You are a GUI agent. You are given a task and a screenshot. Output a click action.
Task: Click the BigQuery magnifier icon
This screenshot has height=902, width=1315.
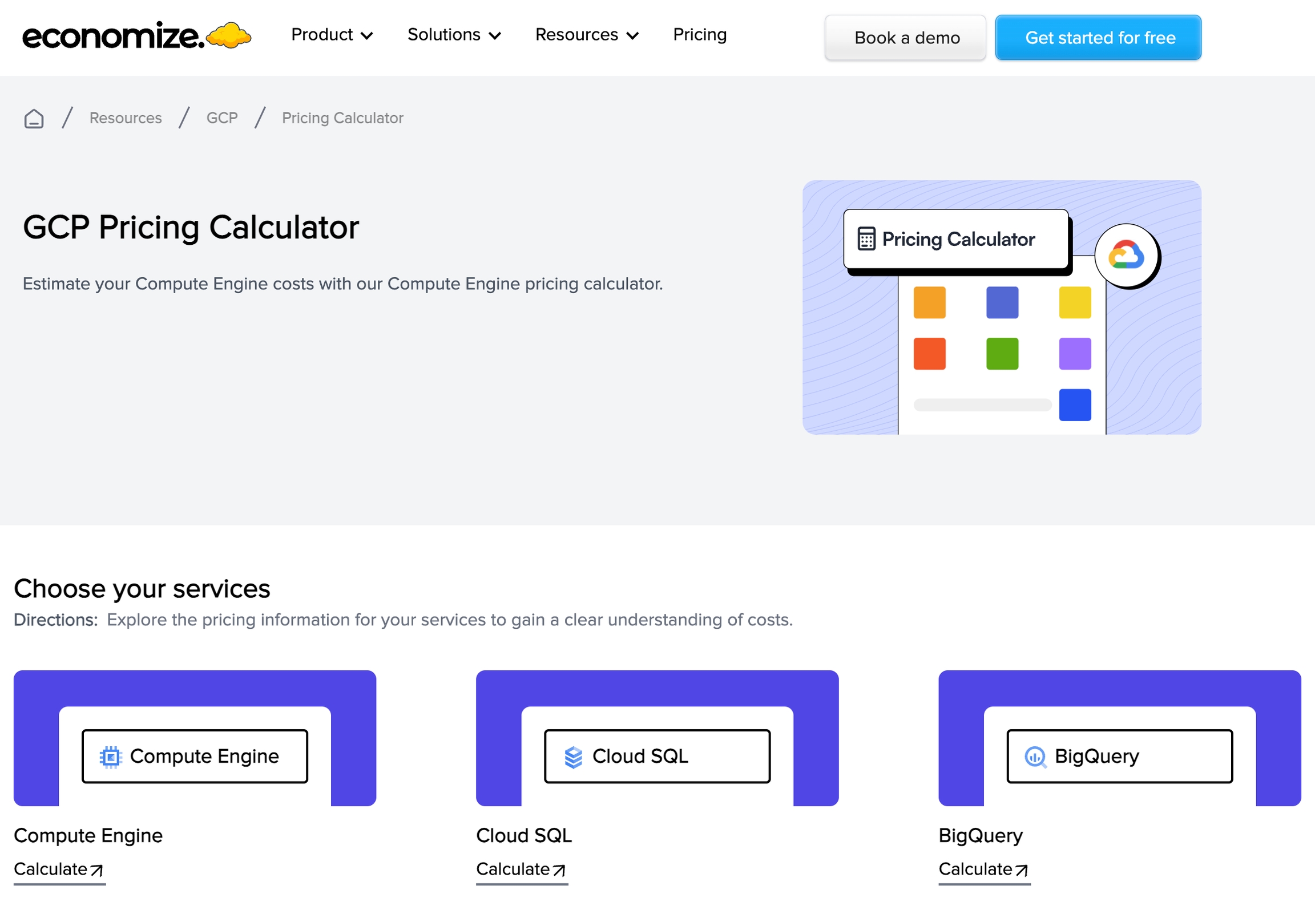1035,757
